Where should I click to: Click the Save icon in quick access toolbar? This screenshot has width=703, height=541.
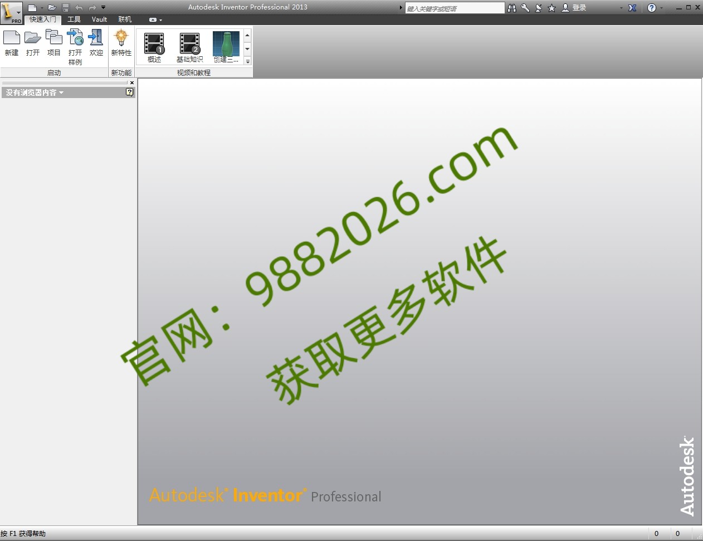[x=65, y=7]
